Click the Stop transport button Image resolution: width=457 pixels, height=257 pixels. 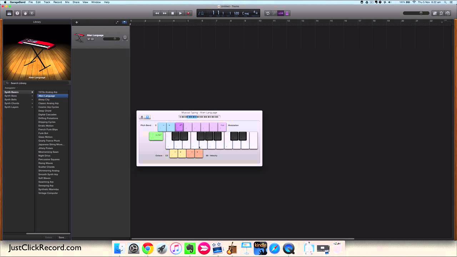[x=172, y=13]
